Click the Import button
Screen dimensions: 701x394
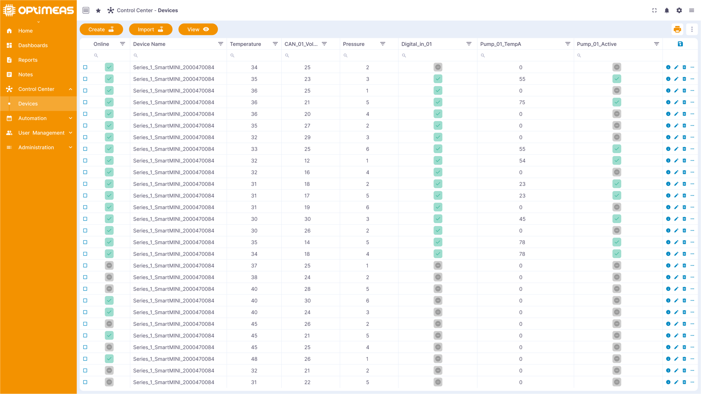(151, 30)
